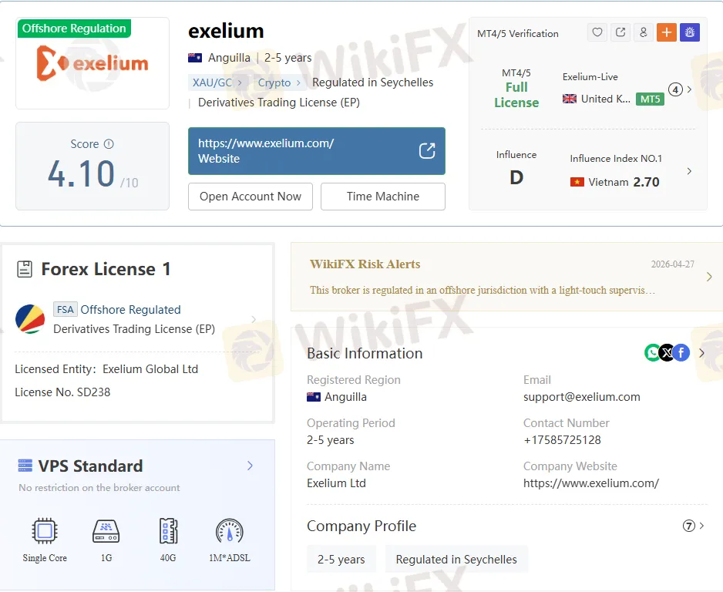Click the Vietnam 2.70 influence value
Viewport: 723px width, 592px height.
pyautogui.click(x=646, y=182)
